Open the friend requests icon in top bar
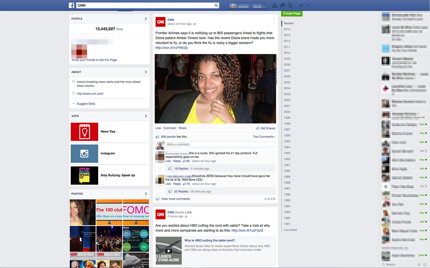 point(275,5)
